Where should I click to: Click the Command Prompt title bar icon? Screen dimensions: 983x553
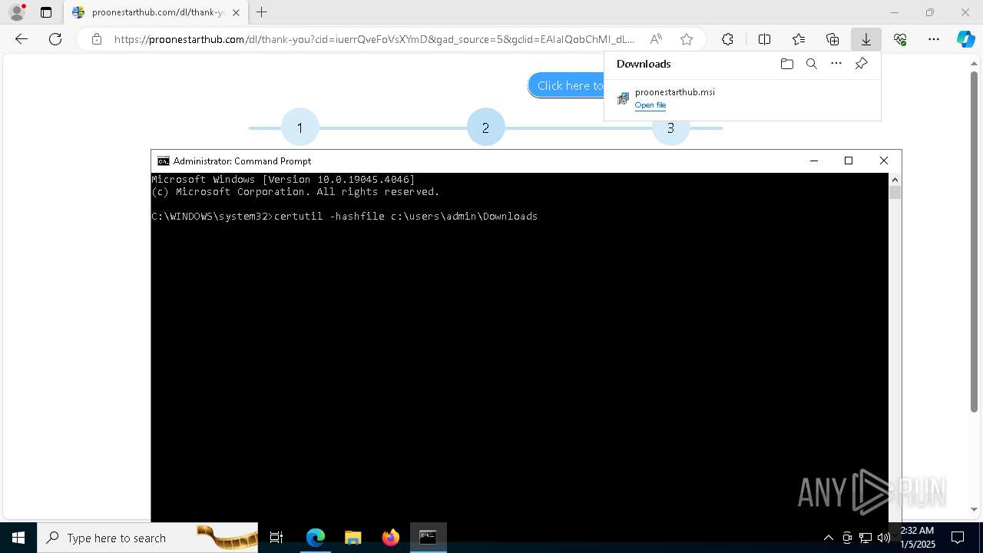[x=163, y=161]
